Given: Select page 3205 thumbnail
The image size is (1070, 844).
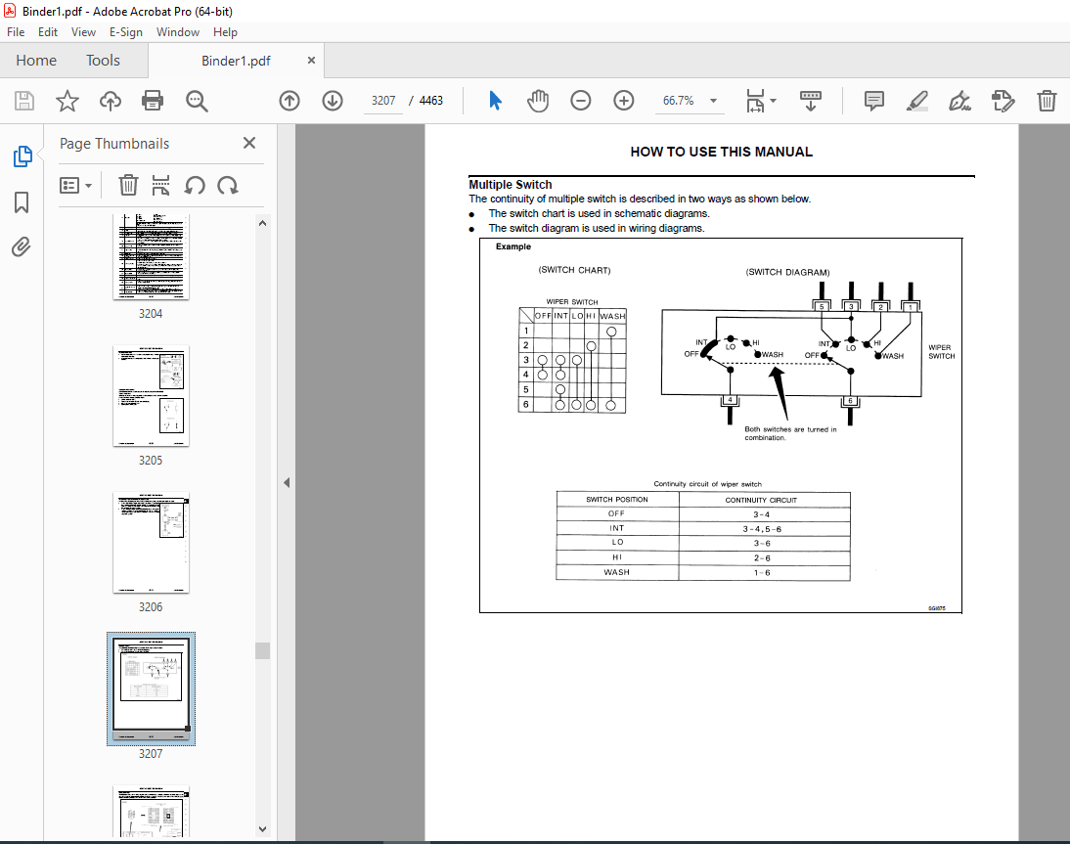Looking at the screenshot, I should click(151, 396).
